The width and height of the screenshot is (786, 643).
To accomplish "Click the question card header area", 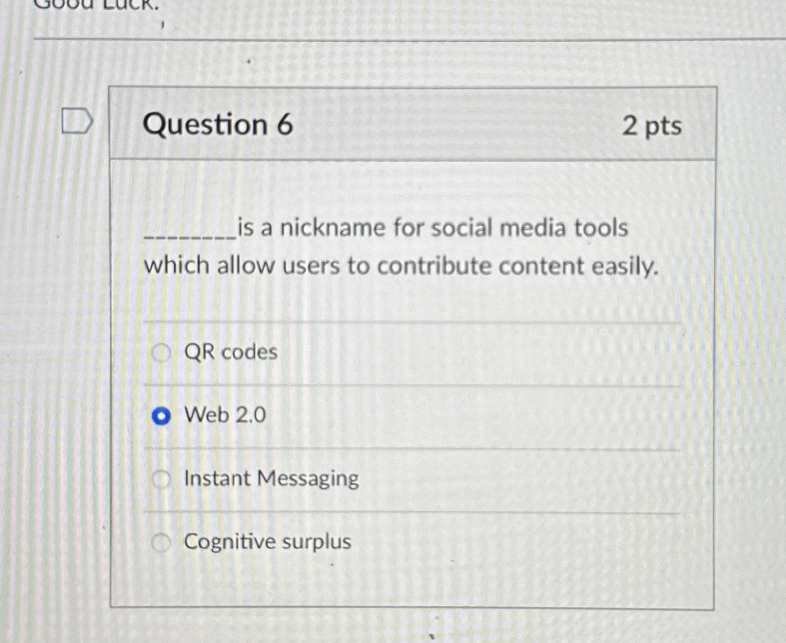I will [x=413, y=126].
